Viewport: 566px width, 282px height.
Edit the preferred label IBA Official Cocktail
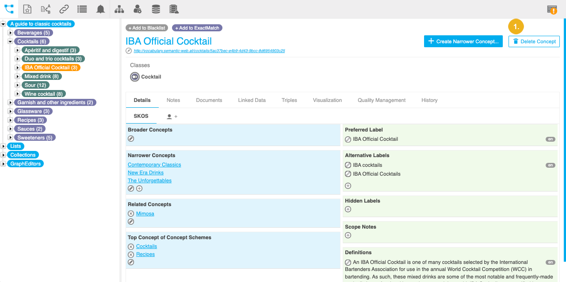[348, 139]
